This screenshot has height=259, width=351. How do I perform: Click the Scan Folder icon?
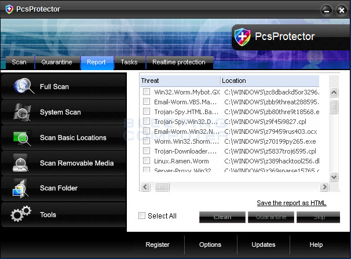(x=20, y=188)
